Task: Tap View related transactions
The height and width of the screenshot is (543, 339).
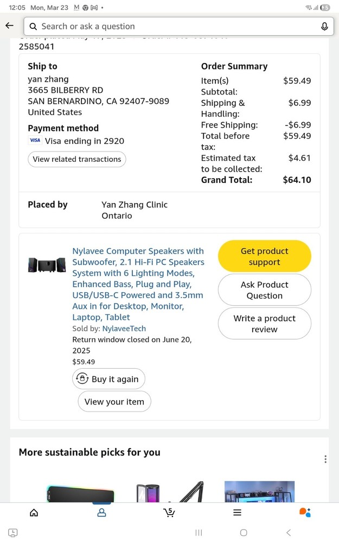Action: pyautogui.click(x=76, y=159)
